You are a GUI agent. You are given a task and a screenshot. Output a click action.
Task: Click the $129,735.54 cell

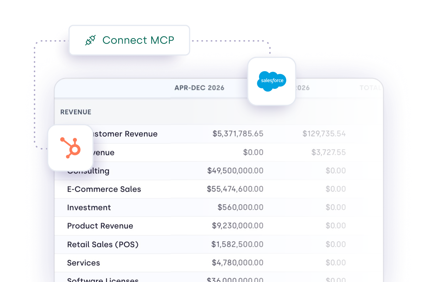pyautogui.click(x=324, y=134)
